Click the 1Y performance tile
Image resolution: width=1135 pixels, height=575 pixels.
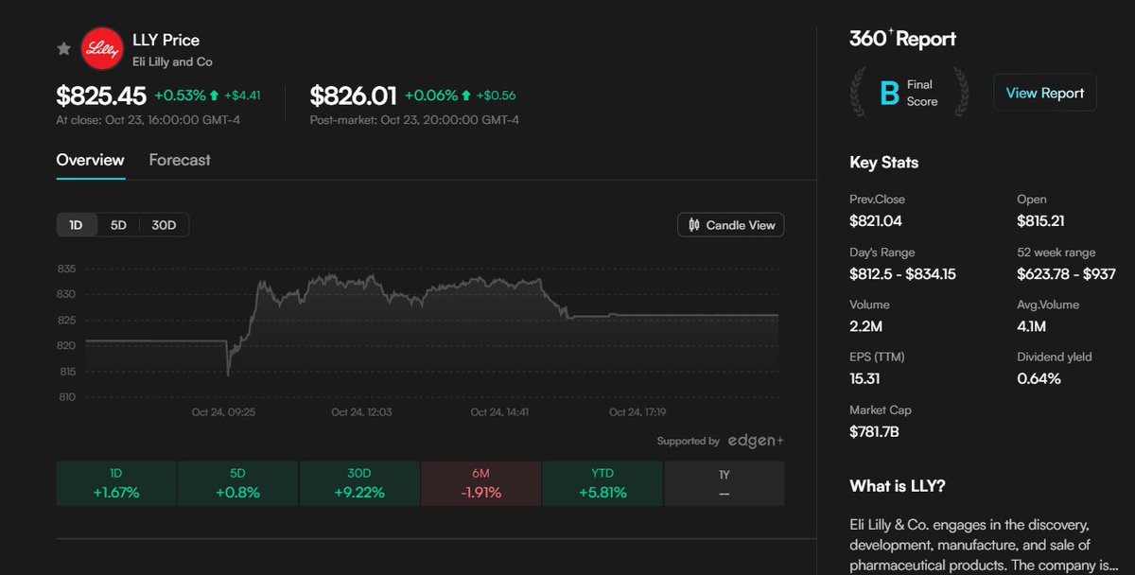coord(725,483)
